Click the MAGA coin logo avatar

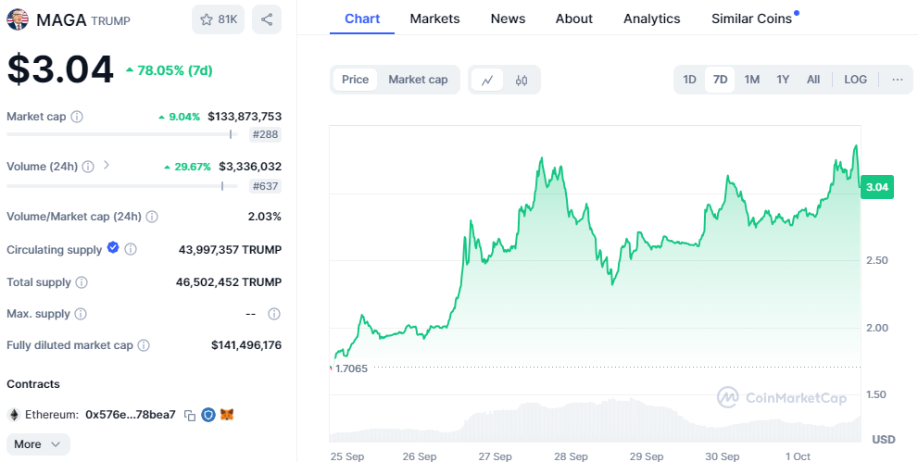click(x=18, y=19)
